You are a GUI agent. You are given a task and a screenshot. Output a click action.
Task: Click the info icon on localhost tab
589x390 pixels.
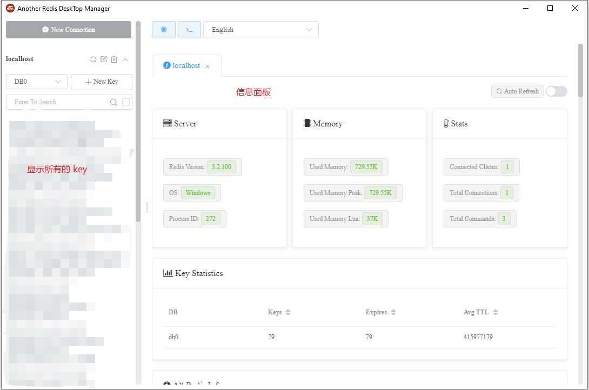tap(167, 65)
